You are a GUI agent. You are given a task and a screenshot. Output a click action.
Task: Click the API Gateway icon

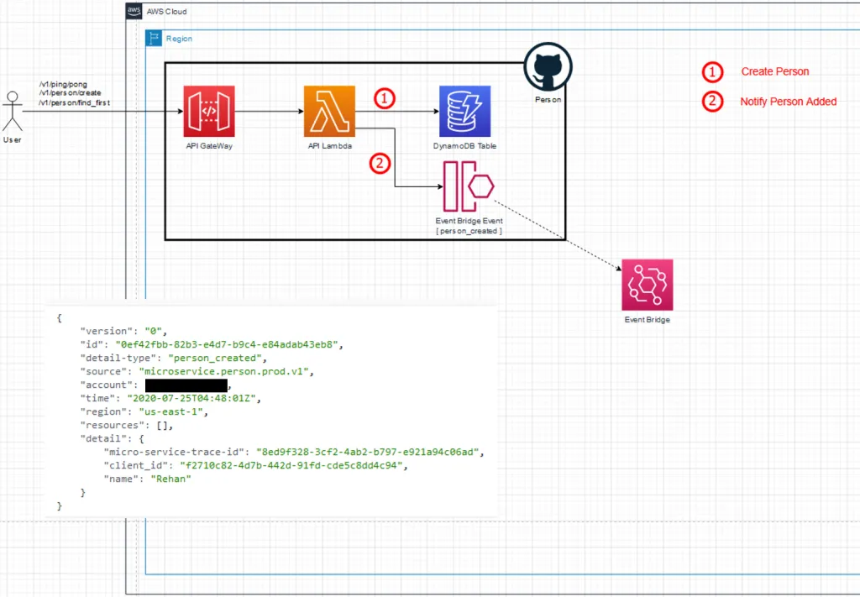(208, 111)
